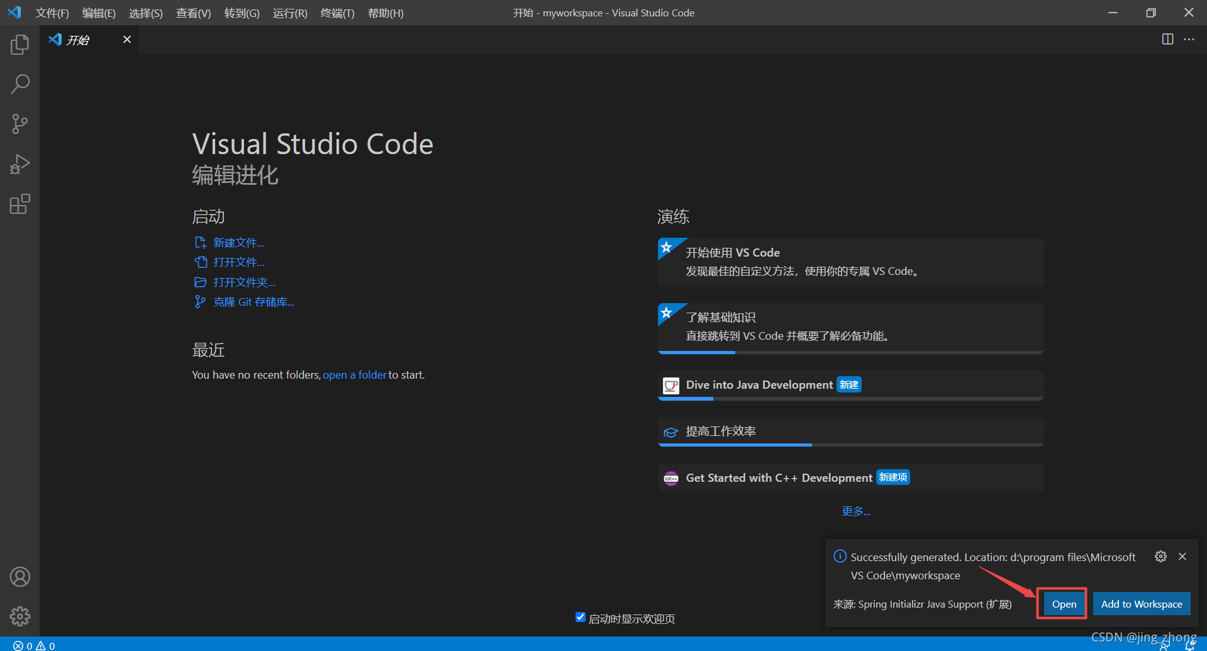1207x651 pixels.
Task: Click the Dive into Java progress bar
Action: pyautogui.click(x=850, y=399)
